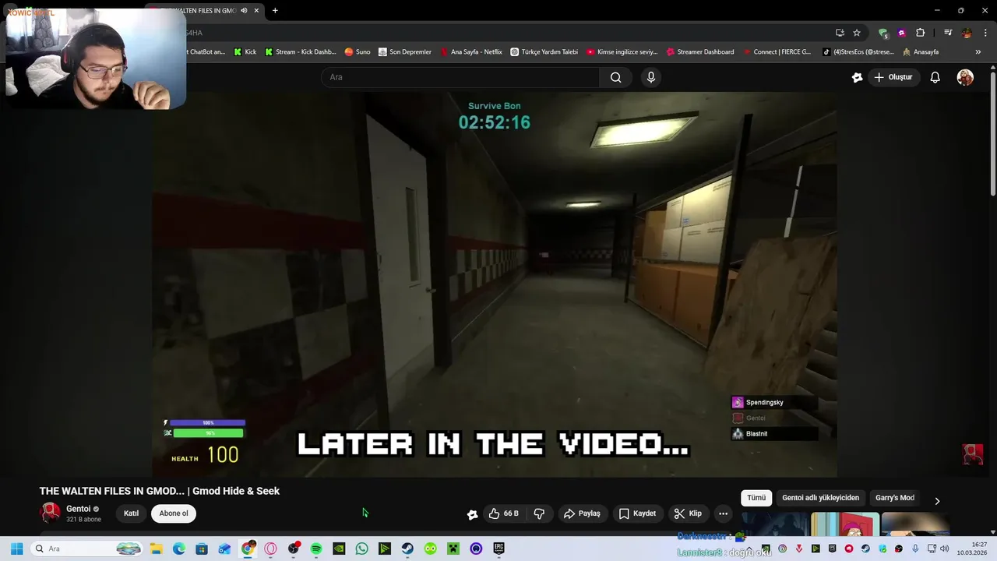Open Epic Games Launcher from taskbar
The height and width of the screenshot is (561, 997).
click(x=498, y=549)
